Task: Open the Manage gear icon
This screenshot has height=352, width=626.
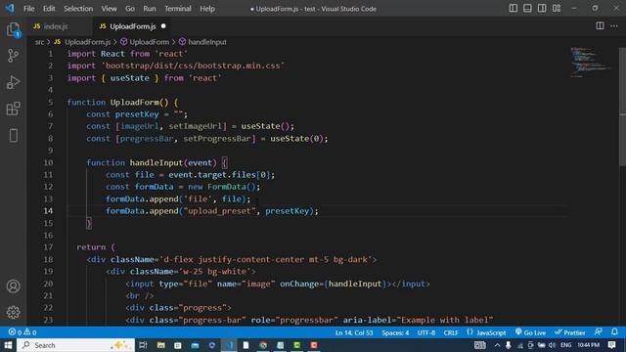Action: [13, 312]
